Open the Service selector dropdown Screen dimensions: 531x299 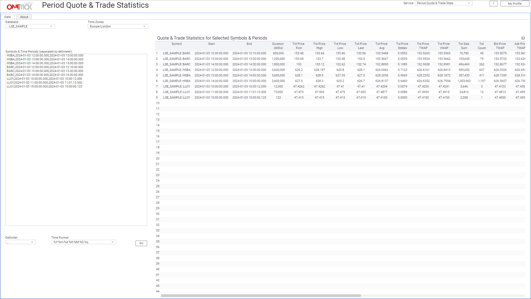point(443,3)
